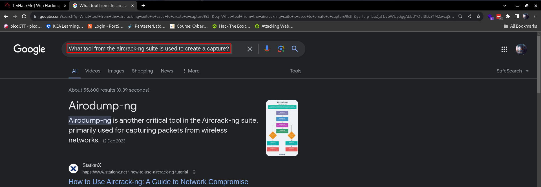The width and height of the screenshot is (541, 187).
Task: Click the Google search query input field
Action: tap(149, 49)
